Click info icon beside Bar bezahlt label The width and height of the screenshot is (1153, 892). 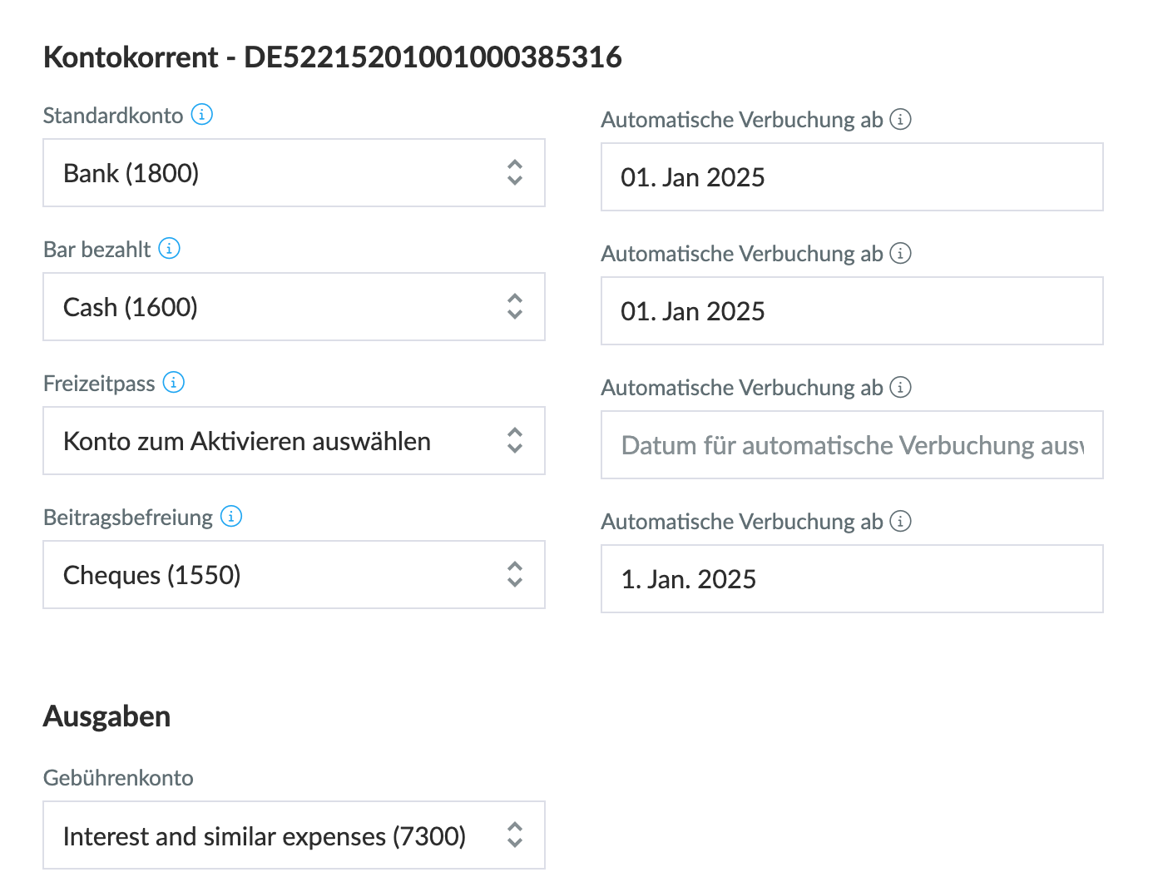tap(170, 248)
